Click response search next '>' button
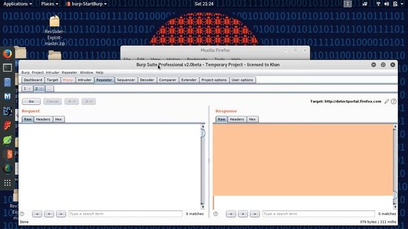 coord(255,214)
